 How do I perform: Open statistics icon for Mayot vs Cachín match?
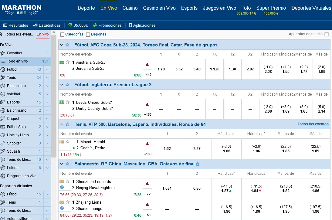(x=147, y=144)
